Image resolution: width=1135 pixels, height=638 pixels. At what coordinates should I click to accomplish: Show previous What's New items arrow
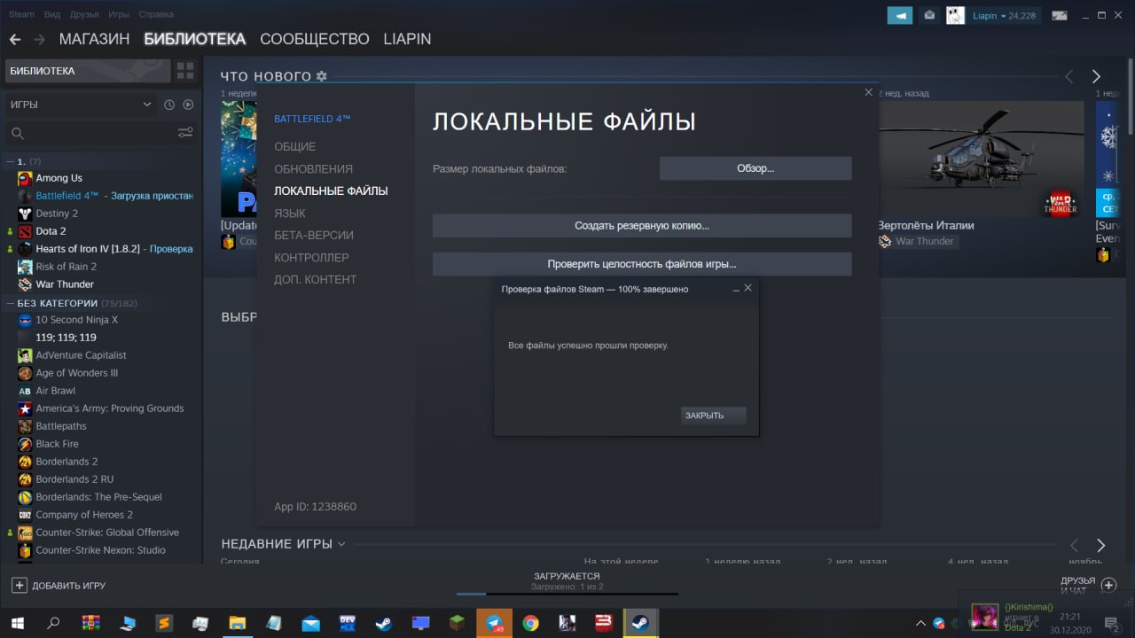tap(1069, 76)
